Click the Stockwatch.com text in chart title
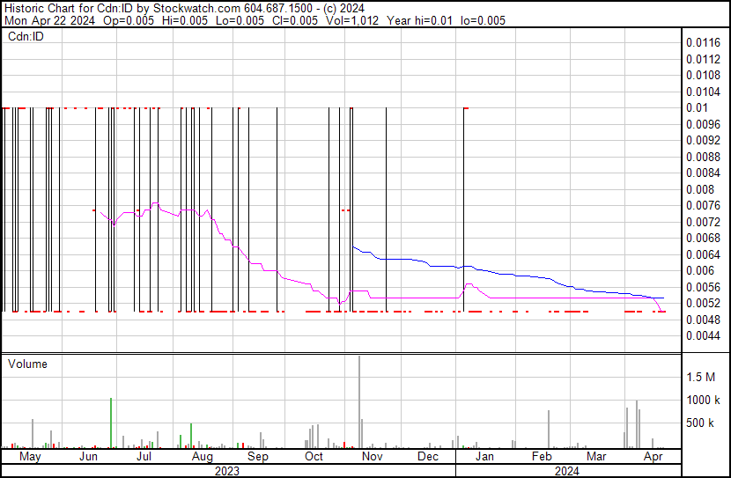Viewport: 731px width, 478px height. (188, 7)
